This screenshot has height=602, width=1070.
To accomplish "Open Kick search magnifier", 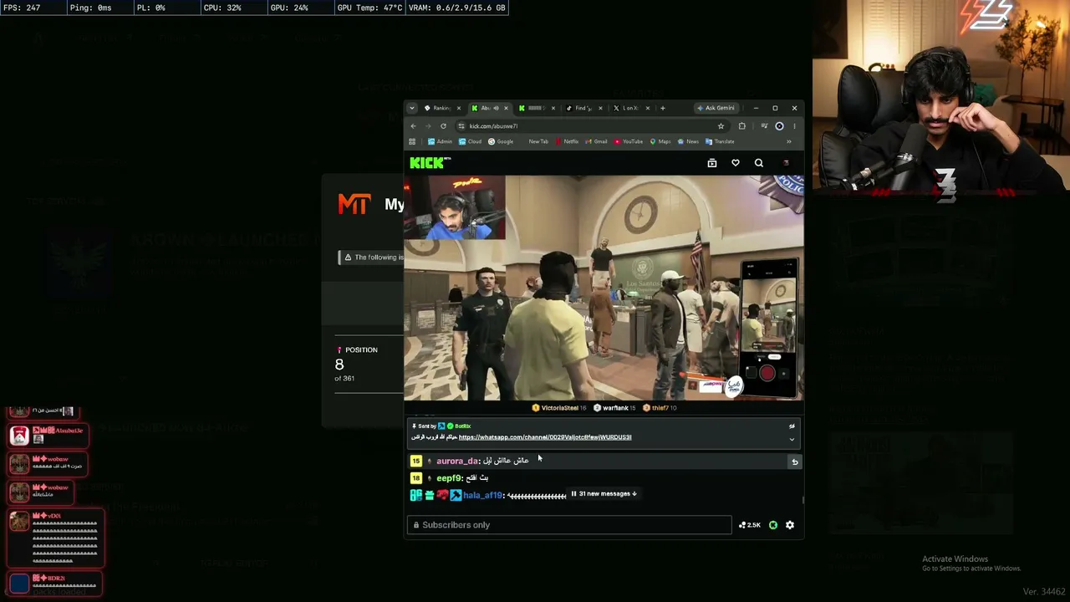I will [x=759, y=163].
